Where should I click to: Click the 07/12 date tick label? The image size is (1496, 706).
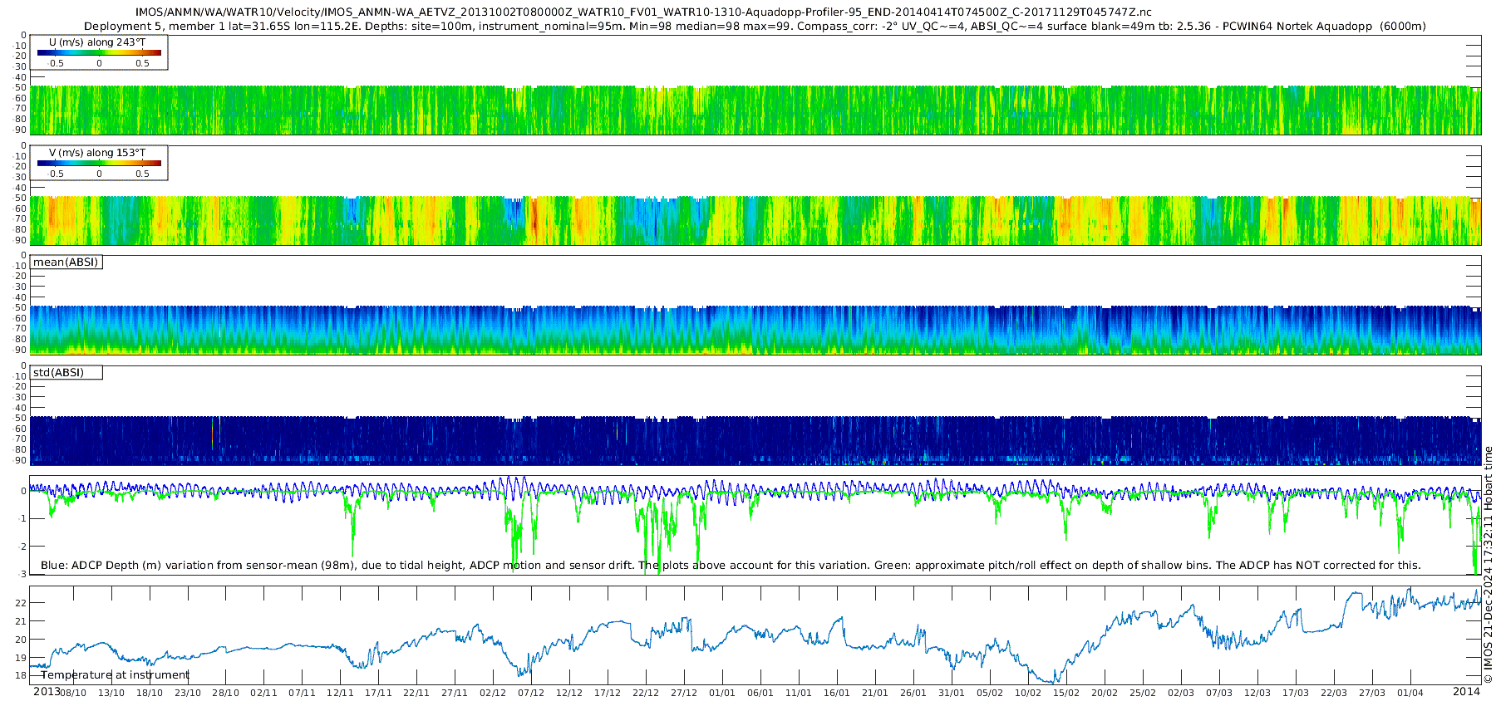pos(531,693)
